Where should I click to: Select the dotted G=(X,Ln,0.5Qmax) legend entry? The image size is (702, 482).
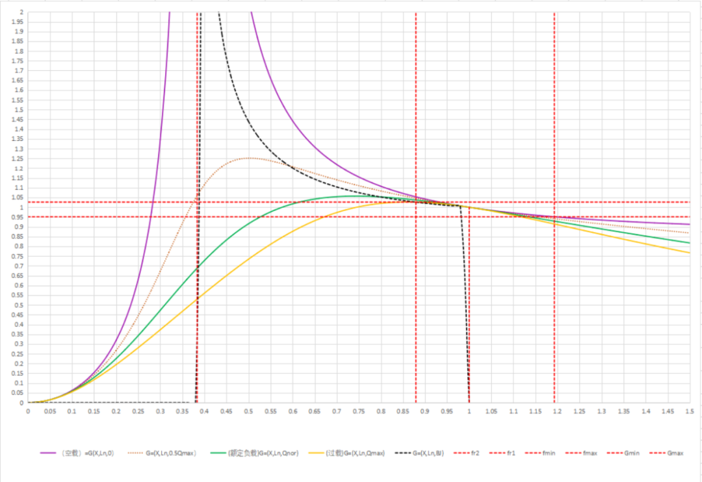tap(162, 453)
